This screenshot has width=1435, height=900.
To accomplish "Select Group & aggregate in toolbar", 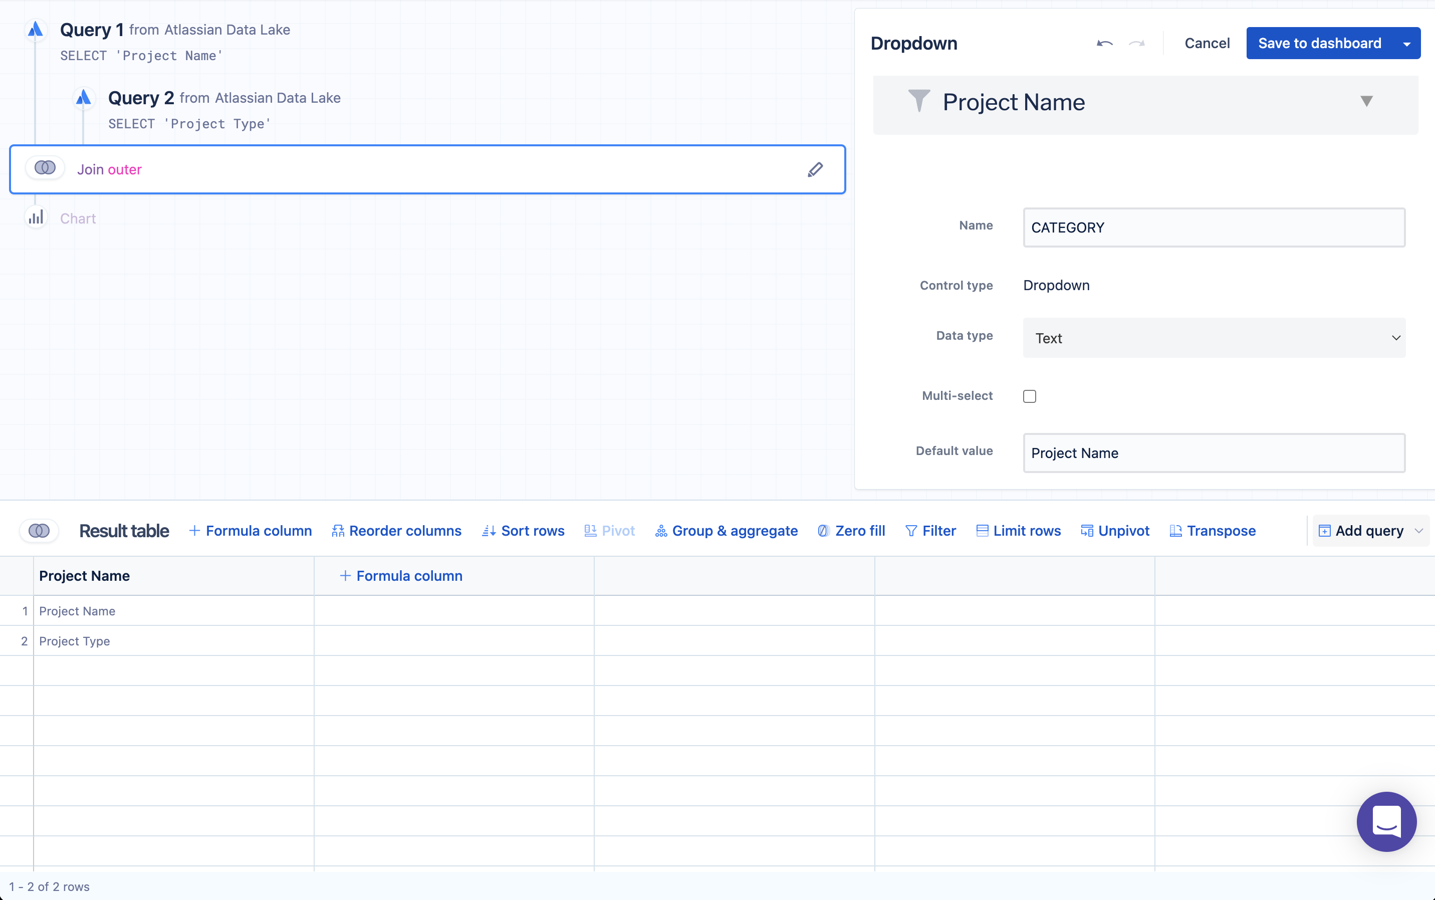I will [727, 530].
